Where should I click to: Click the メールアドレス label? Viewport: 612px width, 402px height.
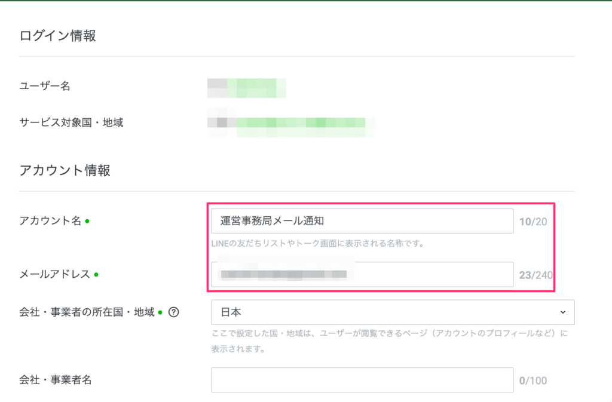point(55,275)
